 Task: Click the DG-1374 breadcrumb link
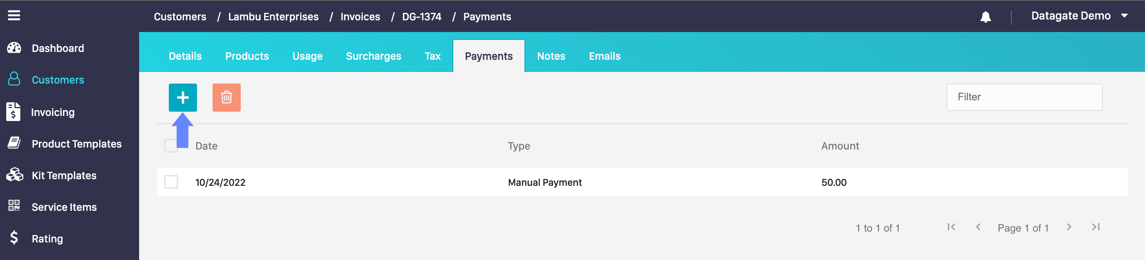coord(421,17)
